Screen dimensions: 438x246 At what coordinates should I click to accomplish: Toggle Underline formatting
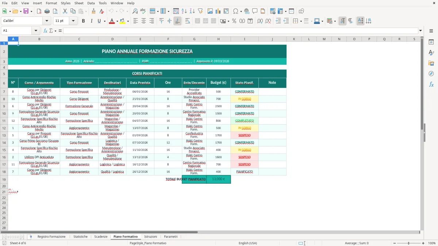point(99,21)
